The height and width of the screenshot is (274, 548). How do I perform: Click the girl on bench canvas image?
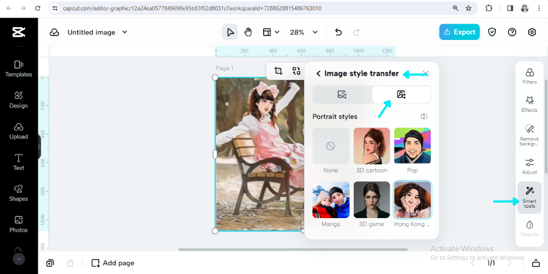(260, 154)
